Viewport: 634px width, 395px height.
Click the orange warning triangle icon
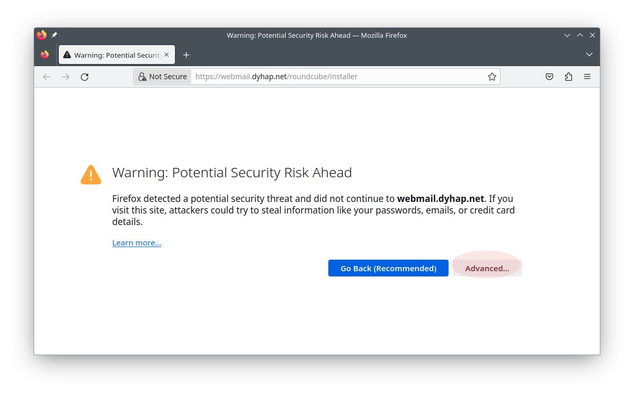(x=91, y=175)
